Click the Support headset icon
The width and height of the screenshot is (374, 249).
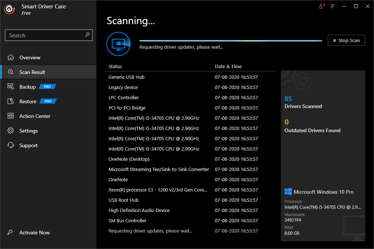11,145
